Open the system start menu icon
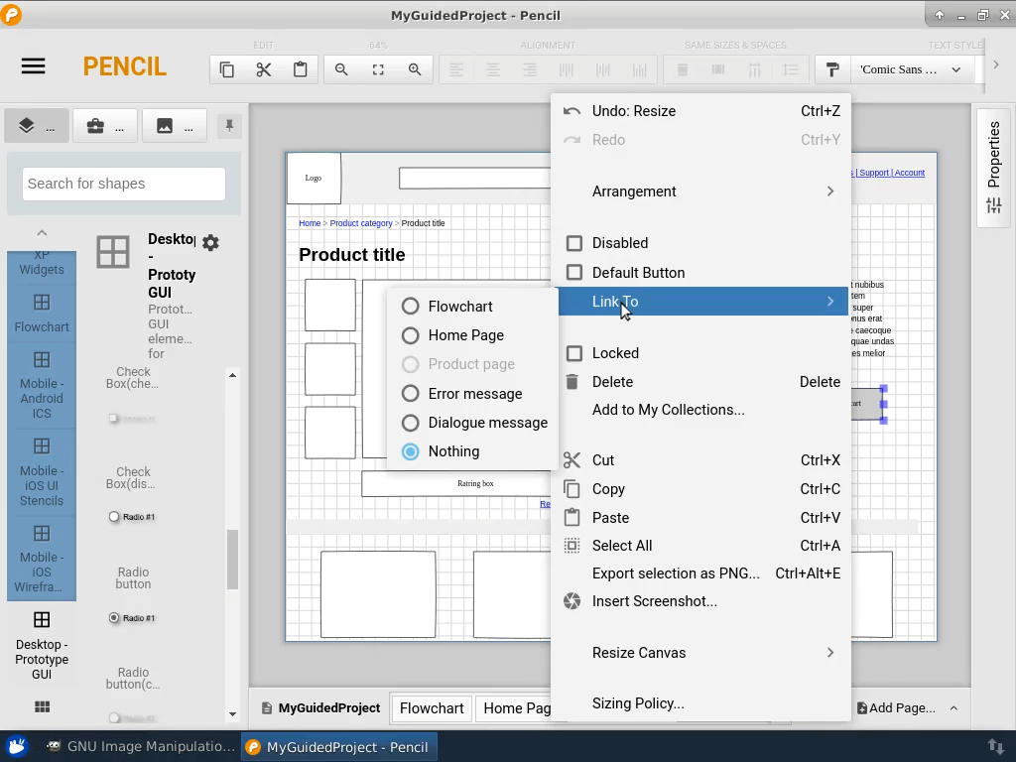This screenshot has height=762, width=1016. tap(16, 746)
